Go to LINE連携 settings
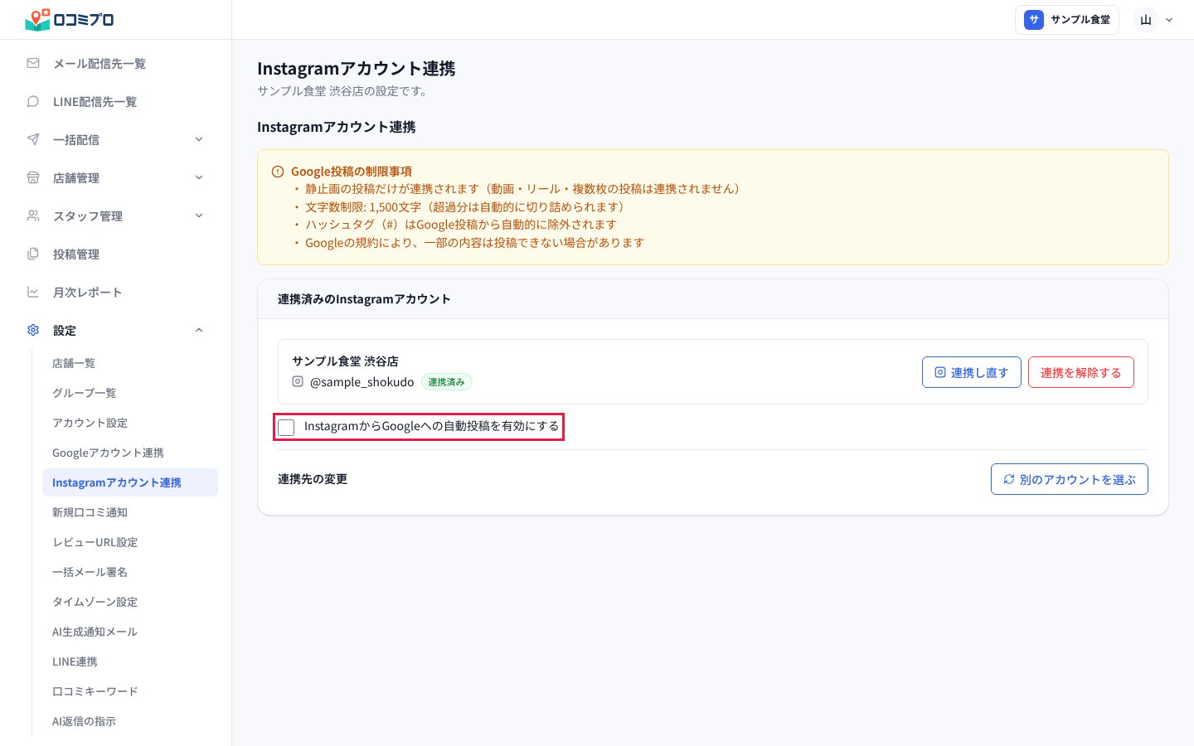The height and width of the screenshot is (746, 1194). pyautogui.click(x=130, y=661)
